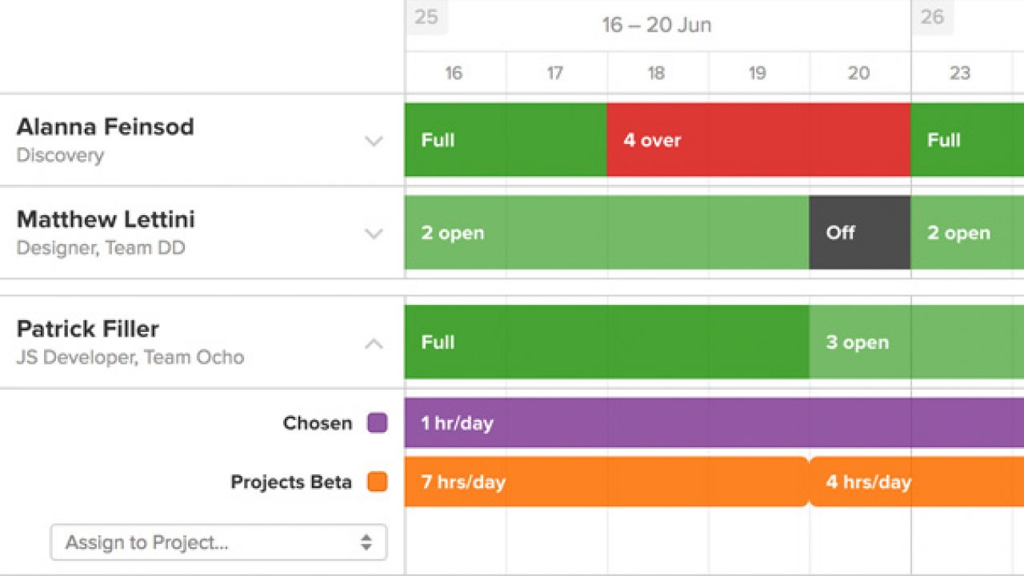Select the orange 7 hrs/day assignment bar
1024x576 pixels.
click(606, 482)
